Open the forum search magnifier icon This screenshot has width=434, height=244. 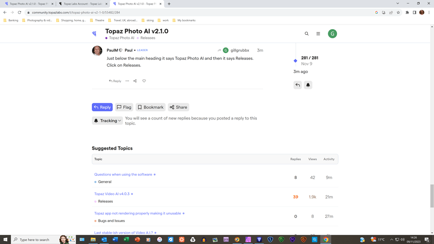click(306, 34)
